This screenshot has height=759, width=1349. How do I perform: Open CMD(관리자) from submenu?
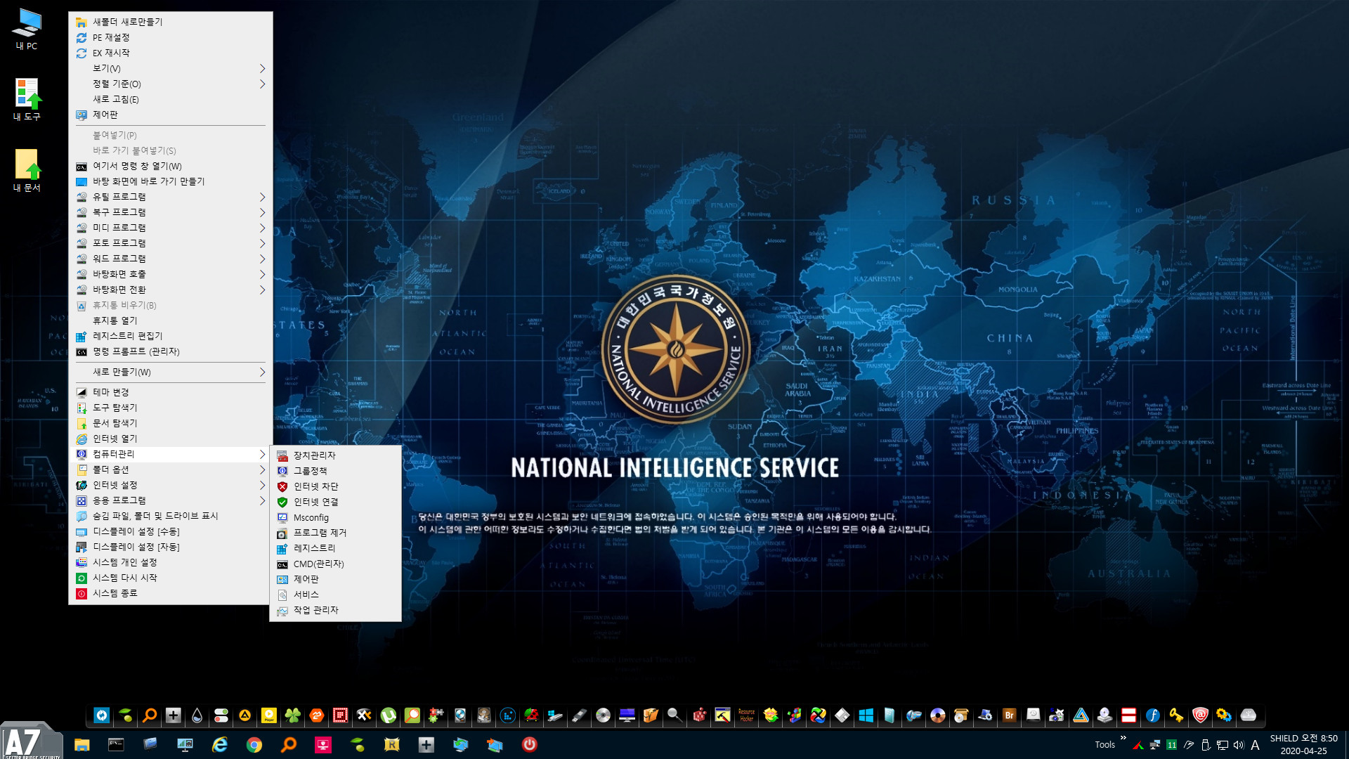click(336, 564)
